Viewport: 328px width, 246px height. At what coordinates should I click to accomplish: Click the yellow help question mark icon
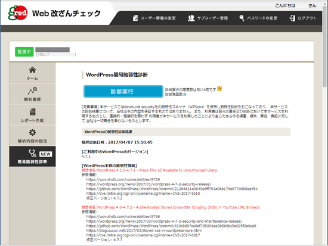(x=219, y=89)
